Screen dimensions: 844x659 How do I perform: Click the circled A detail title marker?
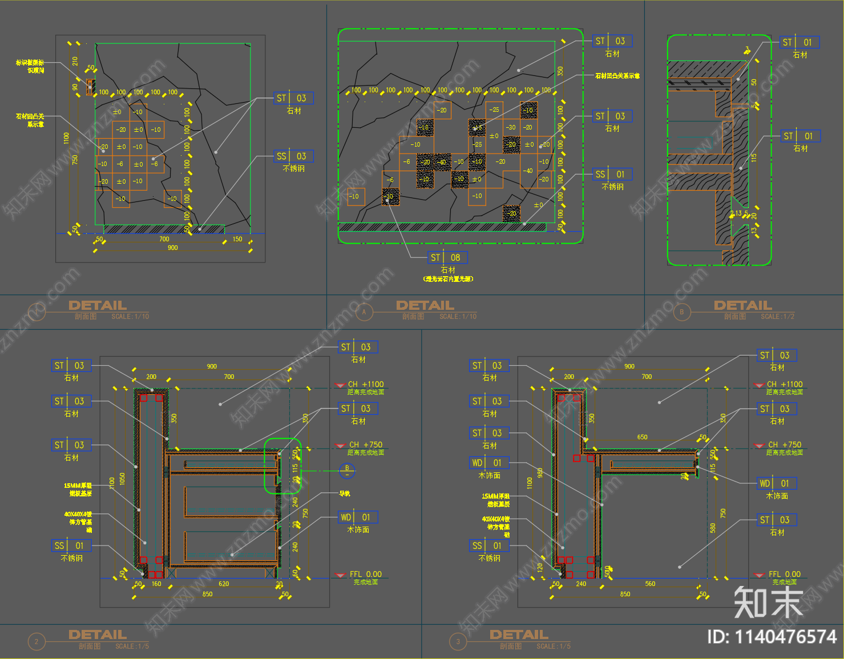[x=364, y=312]
